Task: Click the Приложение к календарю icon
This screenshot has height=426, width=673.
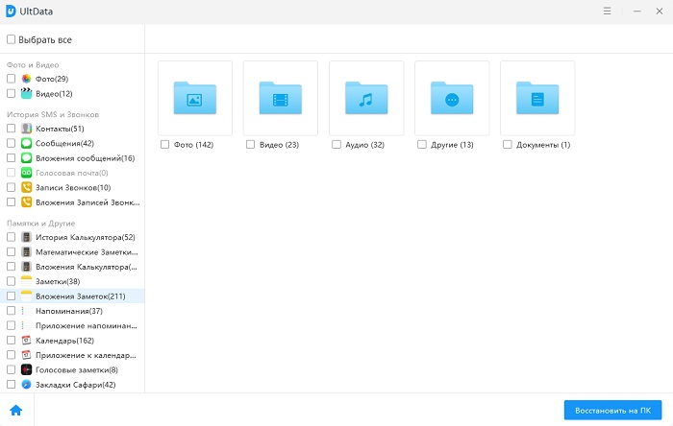Action: pos(27,355)
